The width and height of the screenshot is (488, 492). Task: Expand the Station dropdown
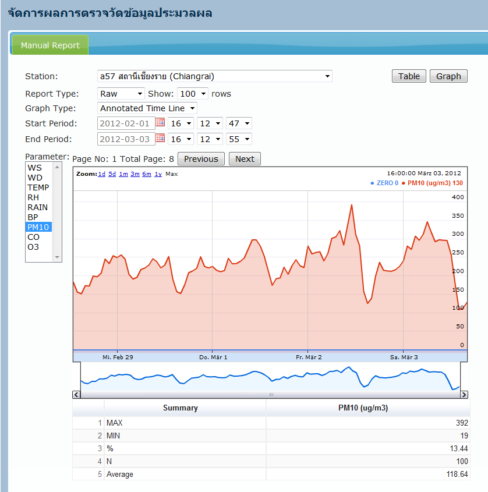[x=214, y=76]
